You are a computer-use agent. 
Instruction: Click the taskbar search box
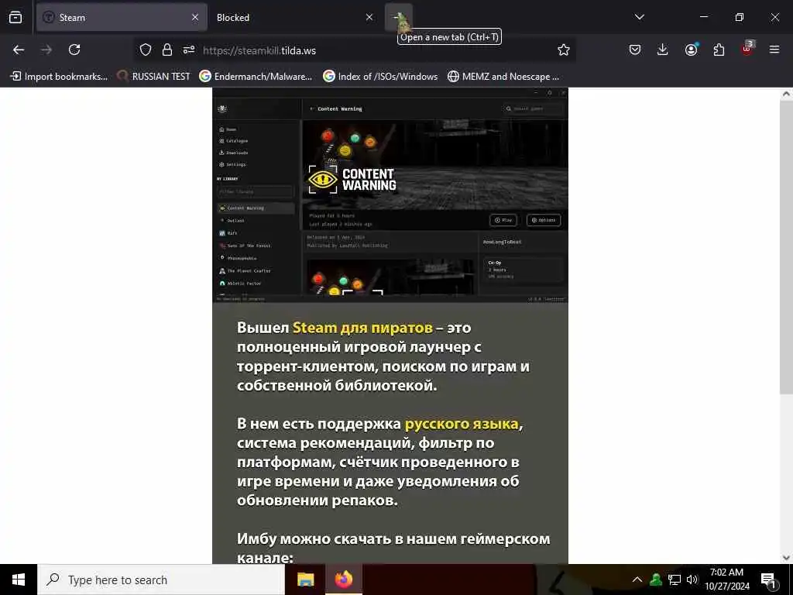click(161, 580)
